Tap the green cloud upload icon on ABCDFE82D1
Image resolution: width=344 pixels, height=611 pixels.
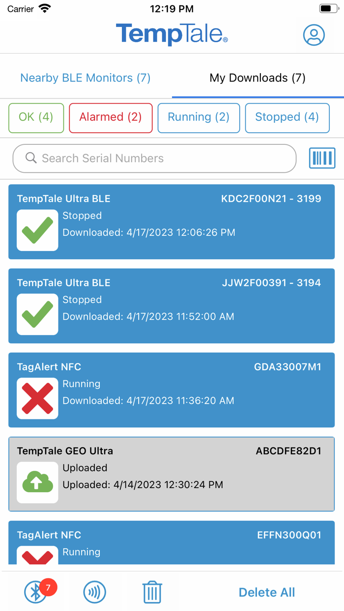click(x=37, y=482)
